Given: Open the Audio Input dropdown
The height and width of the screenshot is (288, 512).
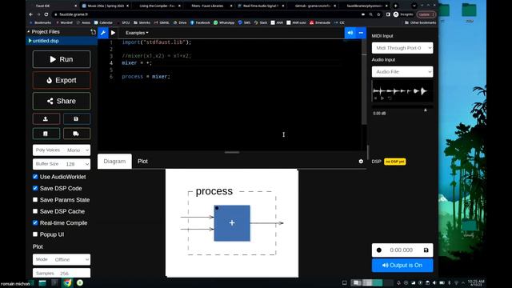Looking at the screenshot, I should coord(402,72).
